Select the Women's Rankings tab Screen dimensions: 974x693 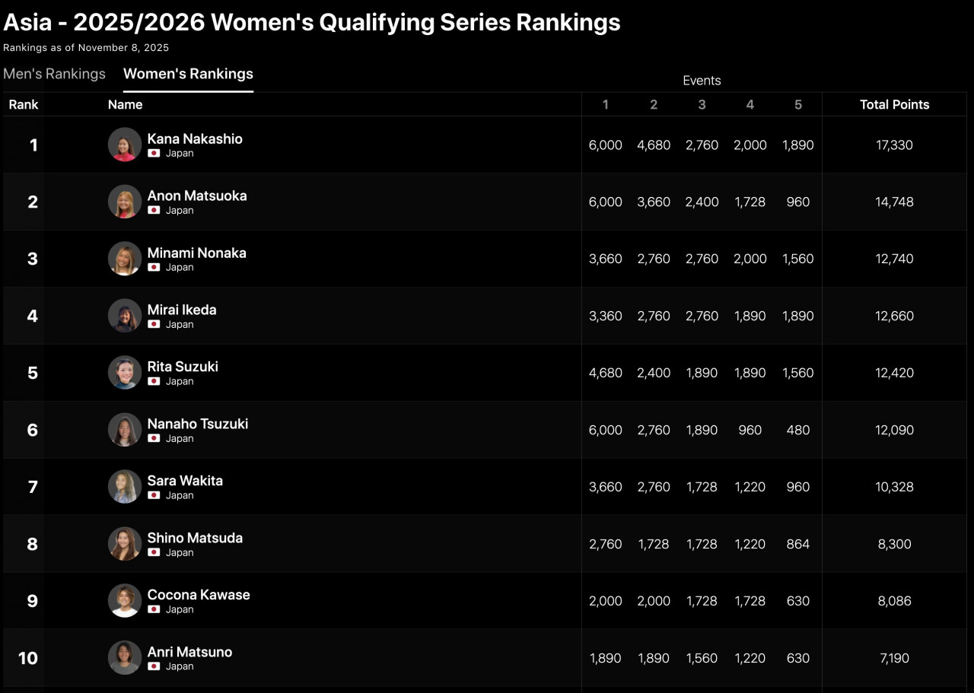(x=188, y=74)
